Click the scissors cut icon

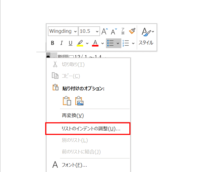point(55,64)
